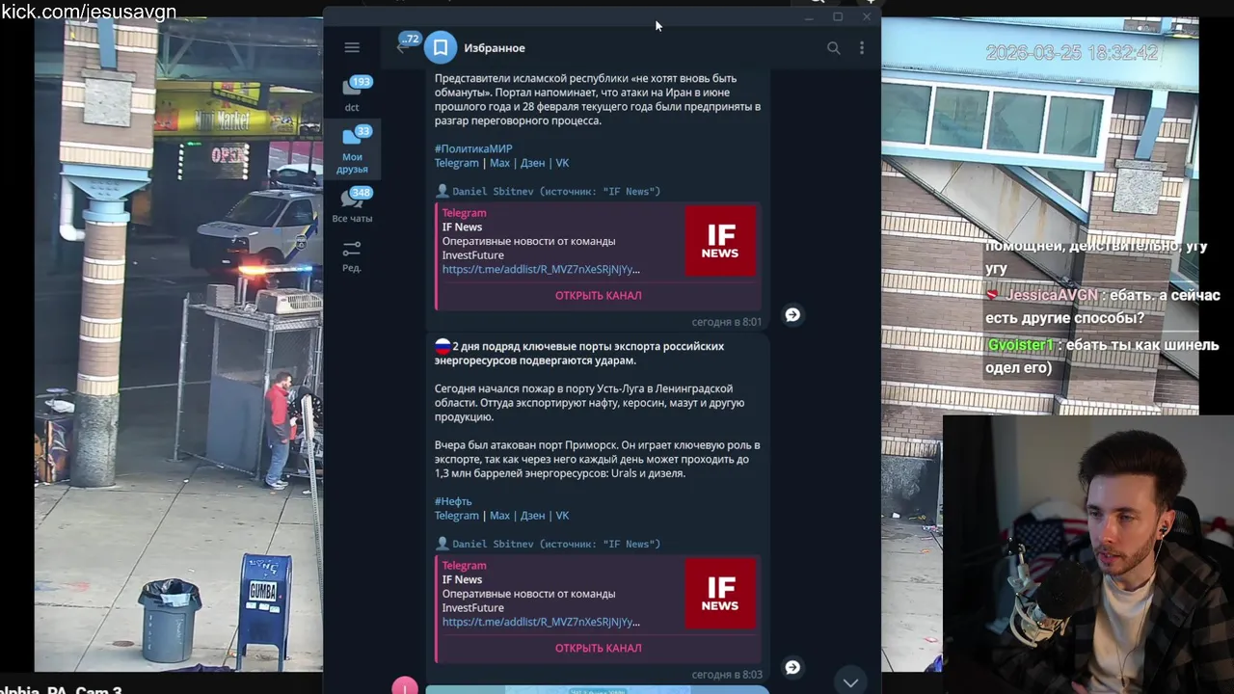
Task: Switch to the Все чаты folder
Action: [x=352, y=204]
